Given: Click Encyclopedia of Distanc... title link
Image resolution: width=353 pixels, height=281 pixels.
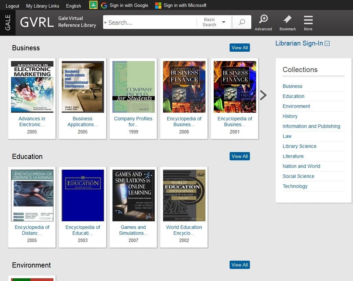Looking at the screenshot, I should click(32, 230).
